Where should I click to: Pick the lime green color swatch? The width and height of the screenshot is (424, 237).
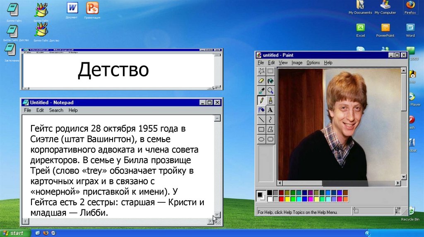(293, 199)
